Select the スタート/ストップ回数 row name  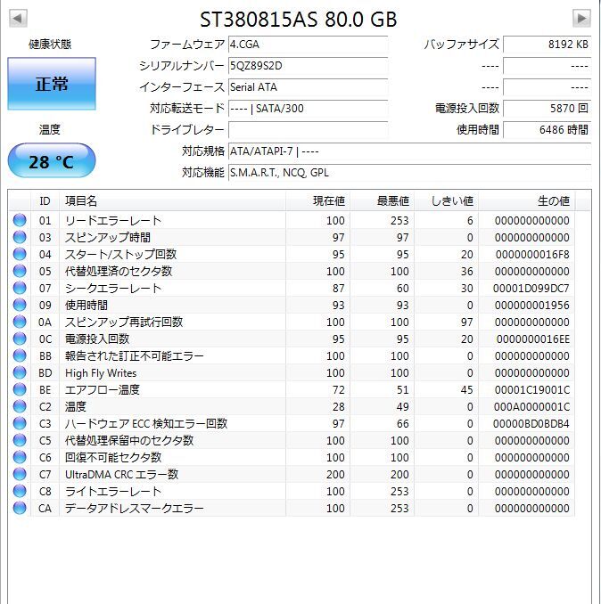(x=120, y=254)
